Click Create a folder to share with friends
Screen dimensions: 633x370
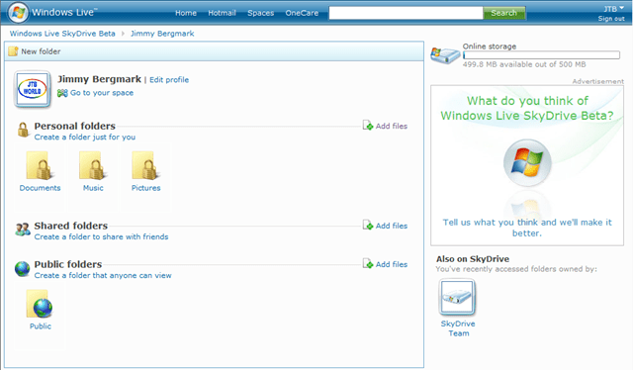click(x=101, y=236)
